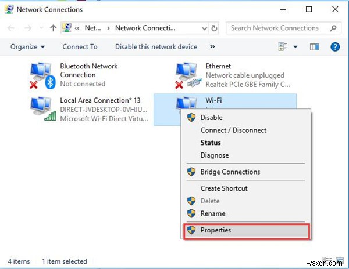Select Disable in the context menu

(211, 117)
